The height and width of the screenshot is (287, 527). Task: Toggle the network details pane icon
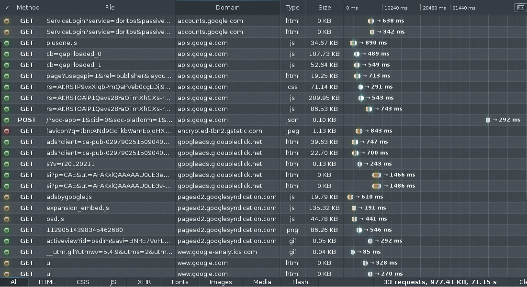(x=520, y=7)
